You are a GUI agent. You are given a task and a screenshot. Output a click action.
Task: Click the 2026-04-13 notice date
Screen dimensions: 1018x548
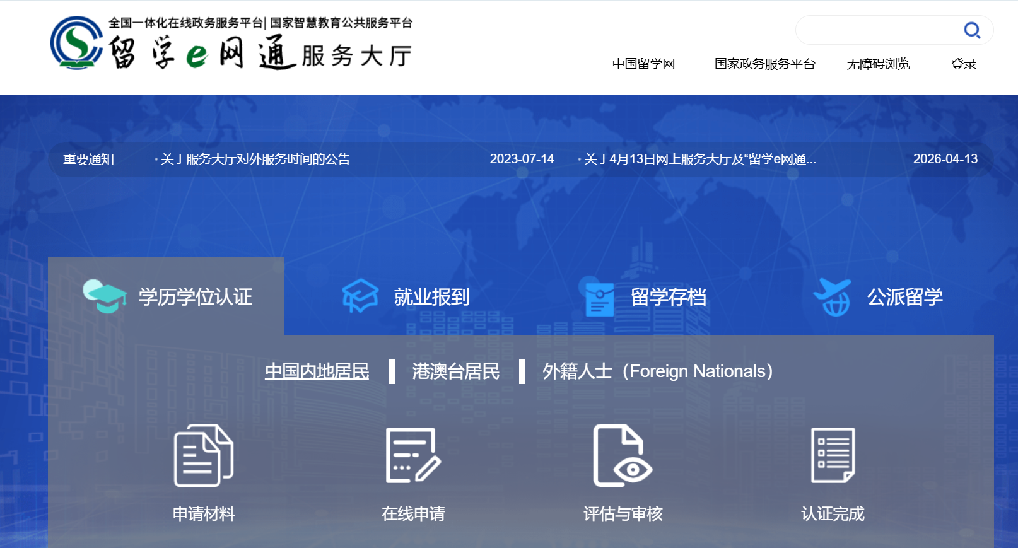[x=945, y=160]
